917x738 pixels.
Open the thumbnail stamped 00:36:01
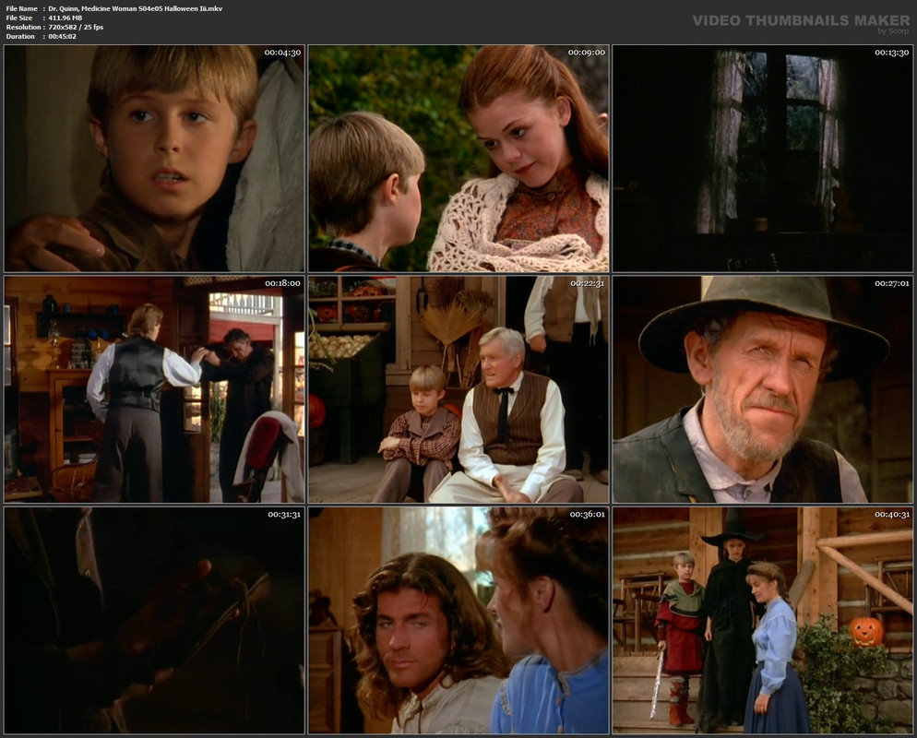[458, 621]
